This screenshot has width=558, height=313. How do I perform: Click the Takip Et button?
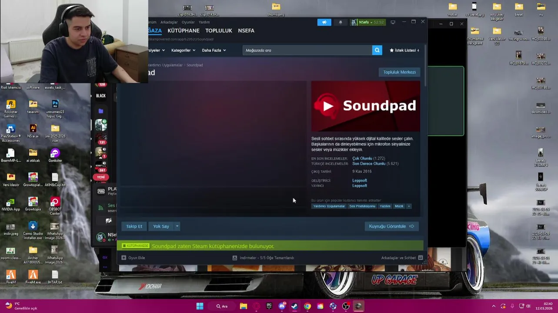click(x=134, y=226)
